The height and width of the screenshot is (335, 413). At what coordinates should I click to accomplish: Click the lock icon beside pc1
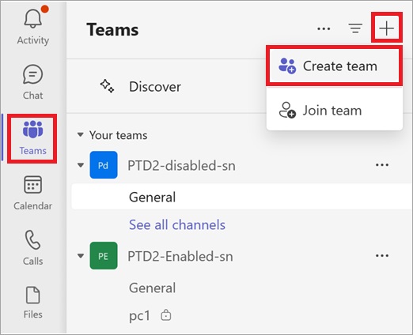coord(166,314)
